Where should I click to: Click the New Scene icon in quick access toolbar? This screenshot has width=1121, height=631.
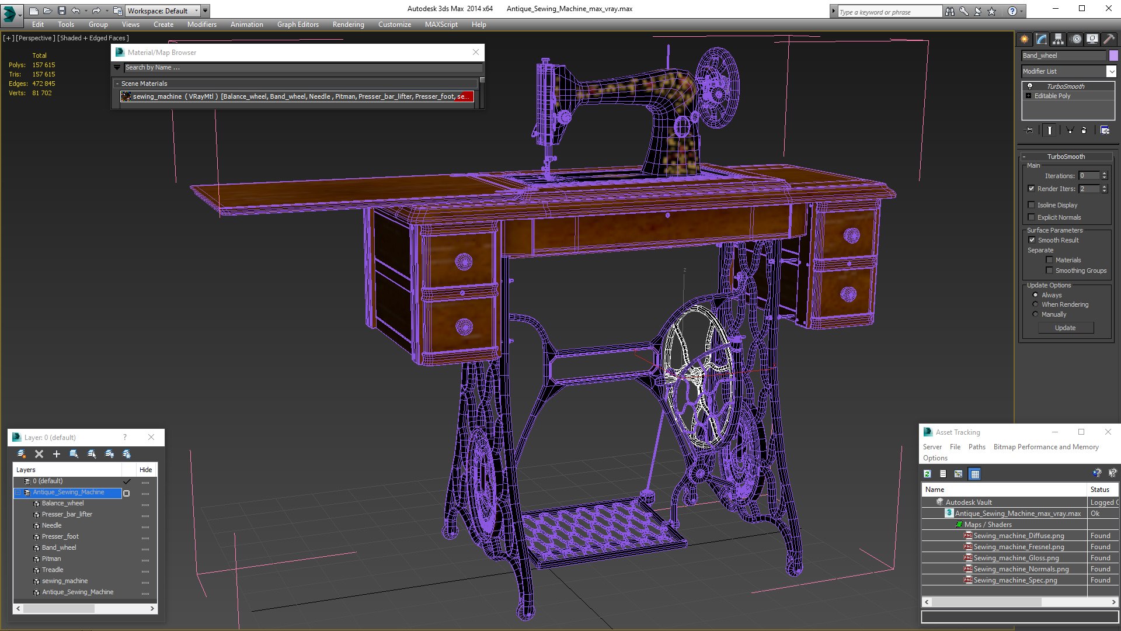(33, 11)
